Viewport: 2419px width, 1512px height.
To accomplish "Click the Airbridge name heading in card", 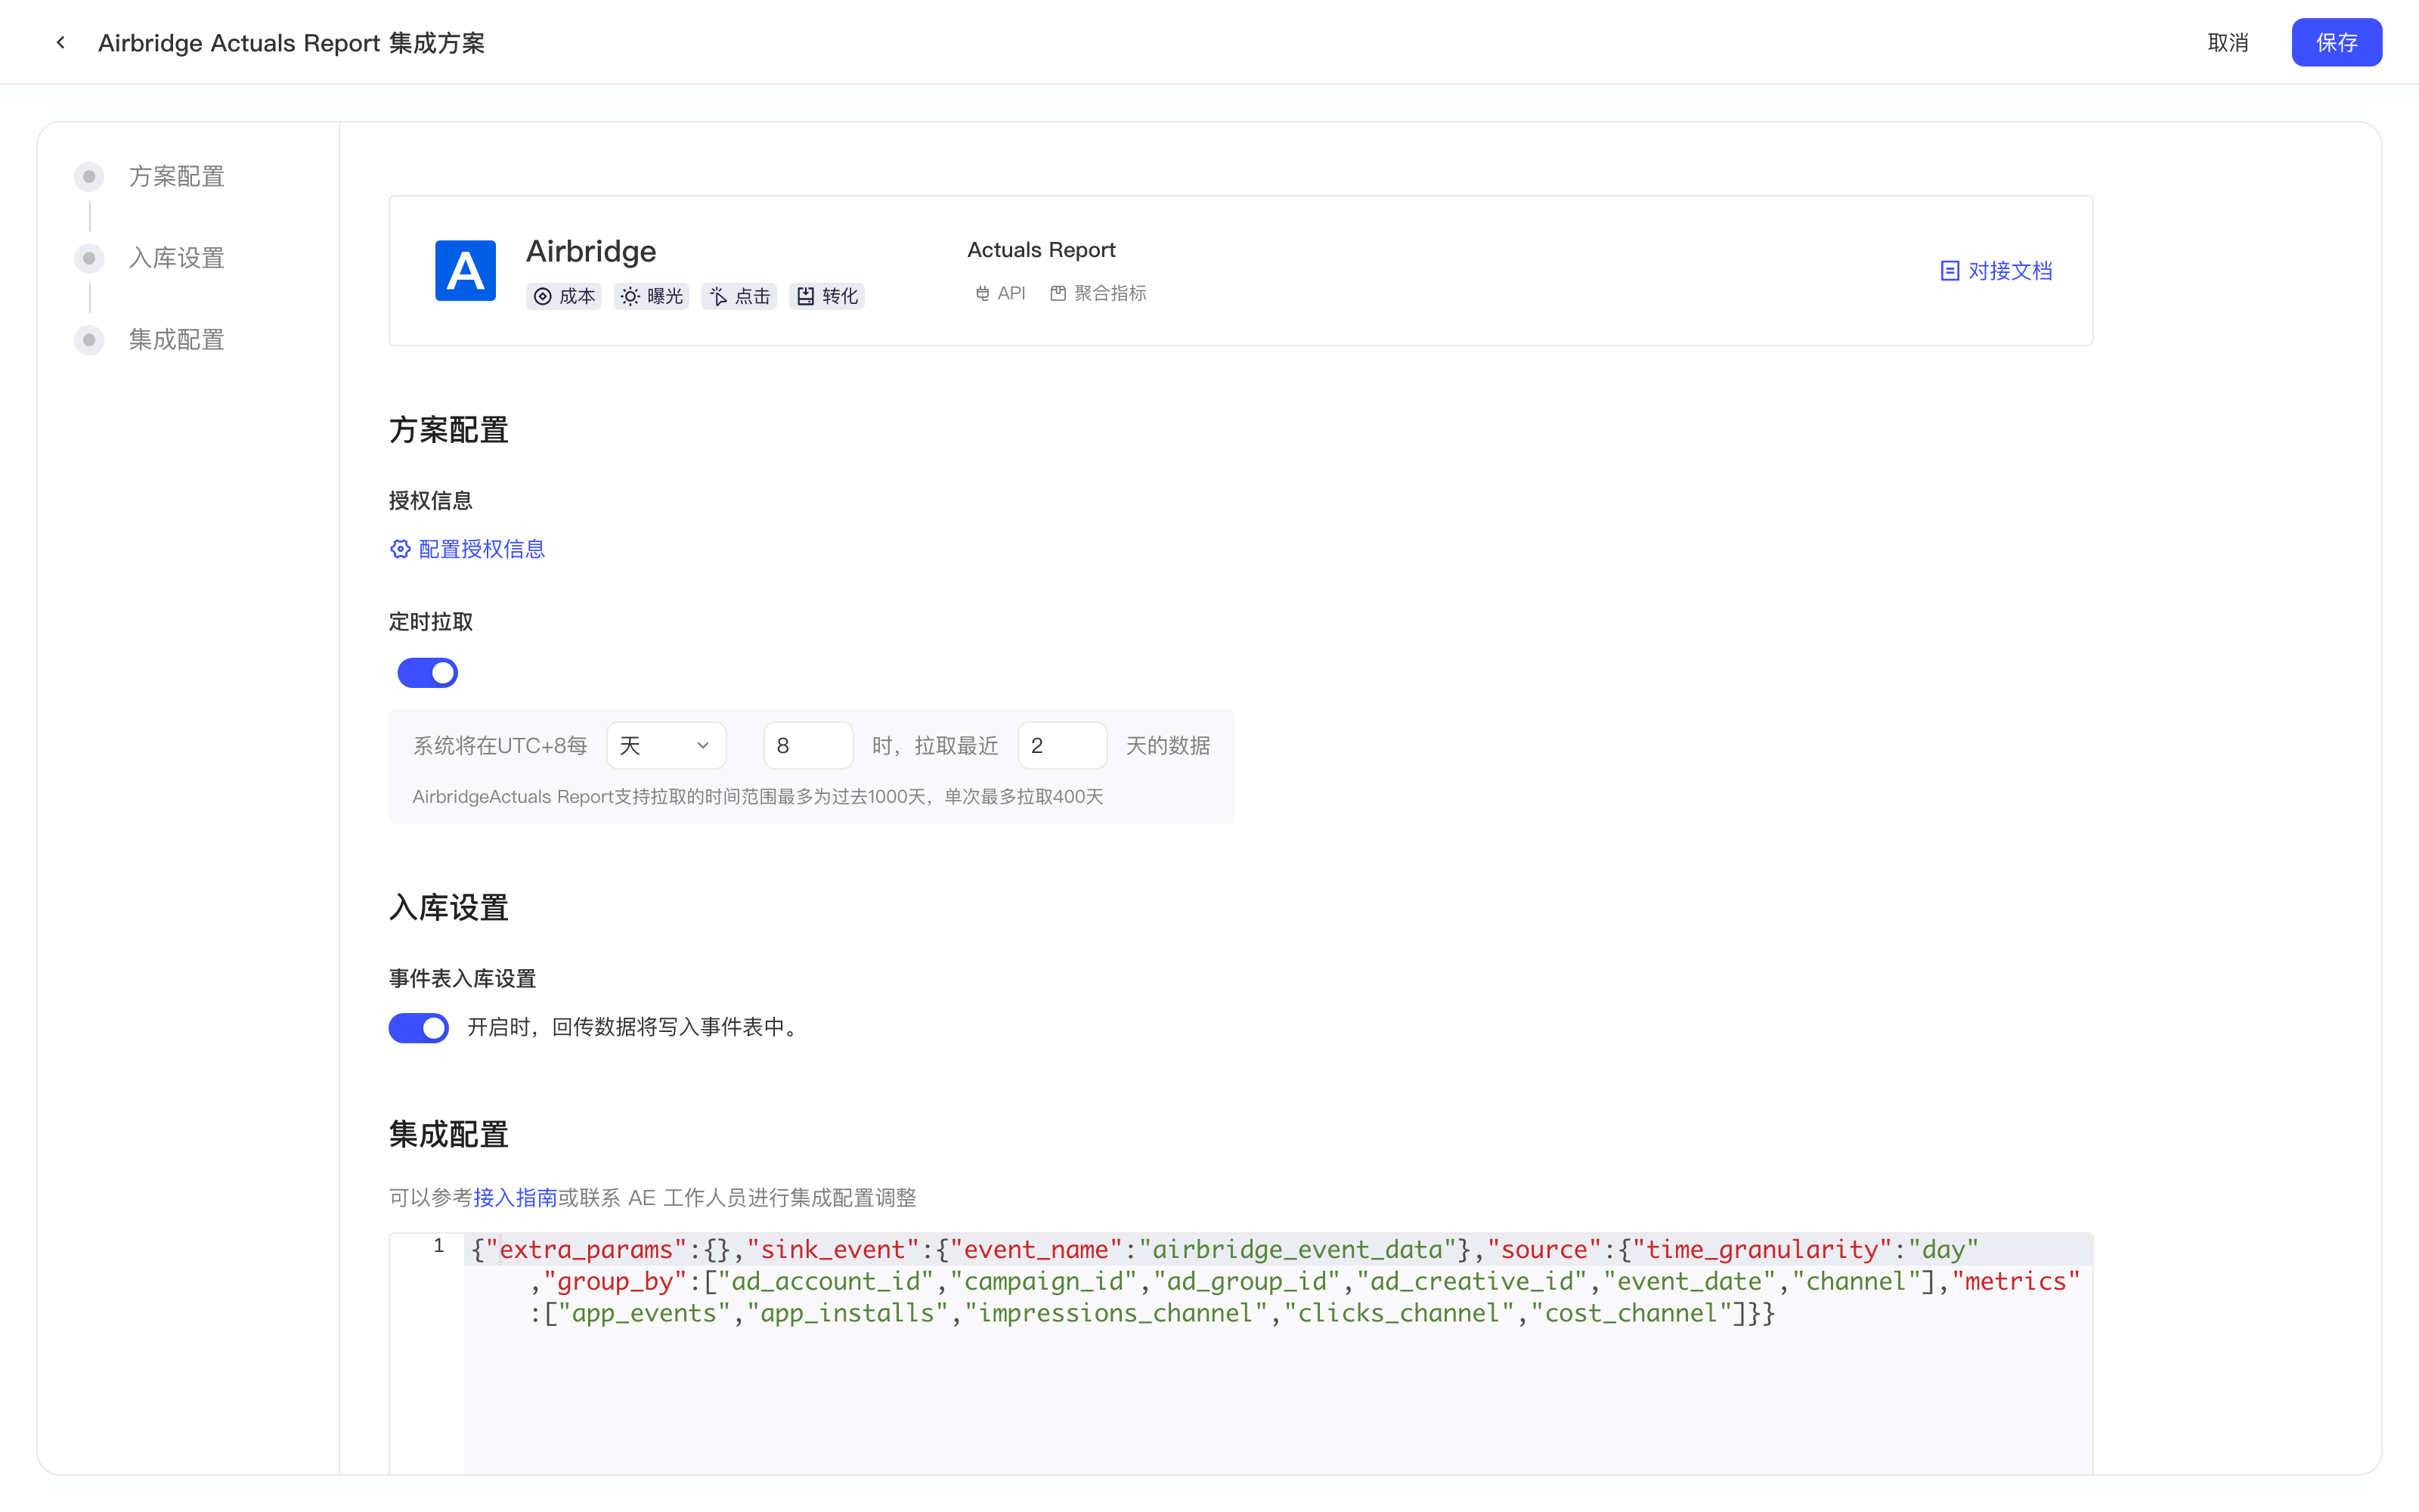I will [590, 251].
